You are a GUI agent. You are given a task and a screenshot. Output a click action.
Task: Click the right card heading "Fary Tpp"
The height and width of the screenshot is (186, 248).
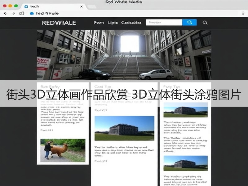click(x=171, y=87)
